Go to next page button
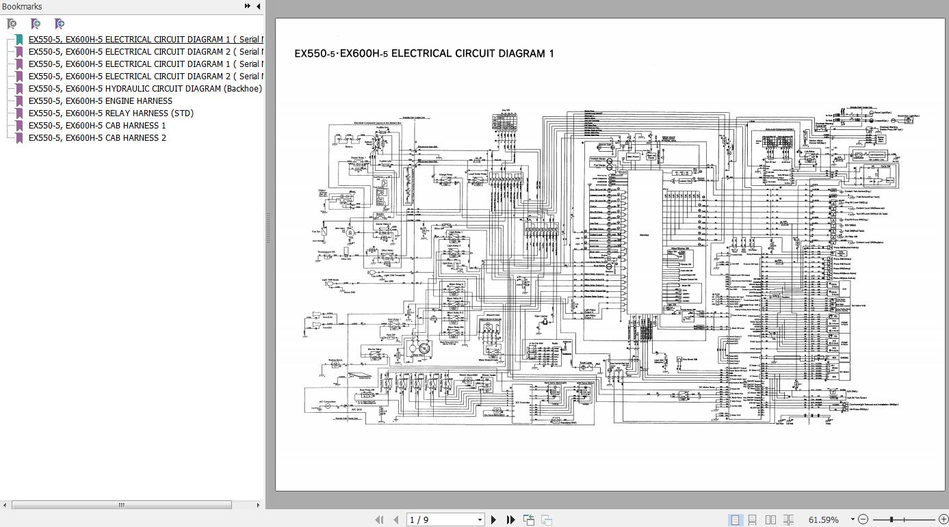949x527 pixels. click(493, 520)
